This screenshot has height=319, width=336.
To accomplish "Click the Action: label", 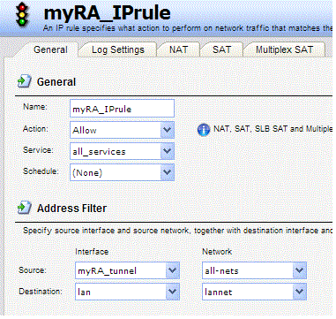I will coord(35,129).
